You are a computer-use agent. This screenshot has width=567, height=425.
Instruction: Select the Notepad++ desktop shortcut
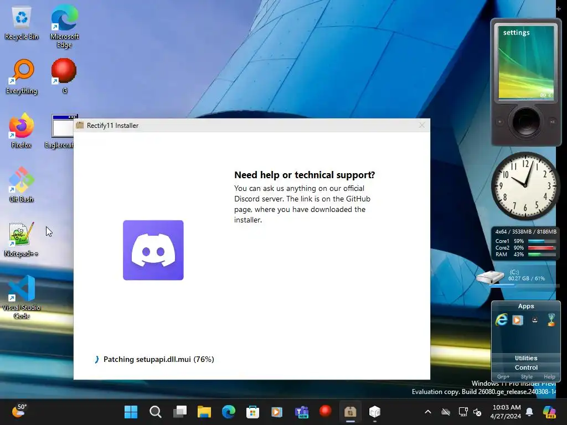tap(22, 239)
